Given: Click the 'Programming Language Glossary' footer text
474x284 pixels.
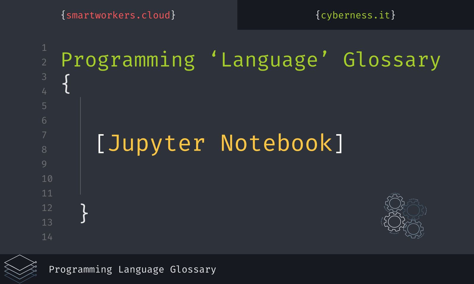Looking at the screenshot, I should coord(132,270).
